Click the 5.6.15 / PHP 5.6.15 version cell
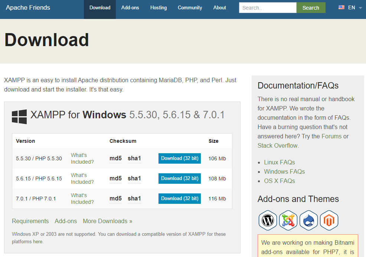 [x=39, y=179]
